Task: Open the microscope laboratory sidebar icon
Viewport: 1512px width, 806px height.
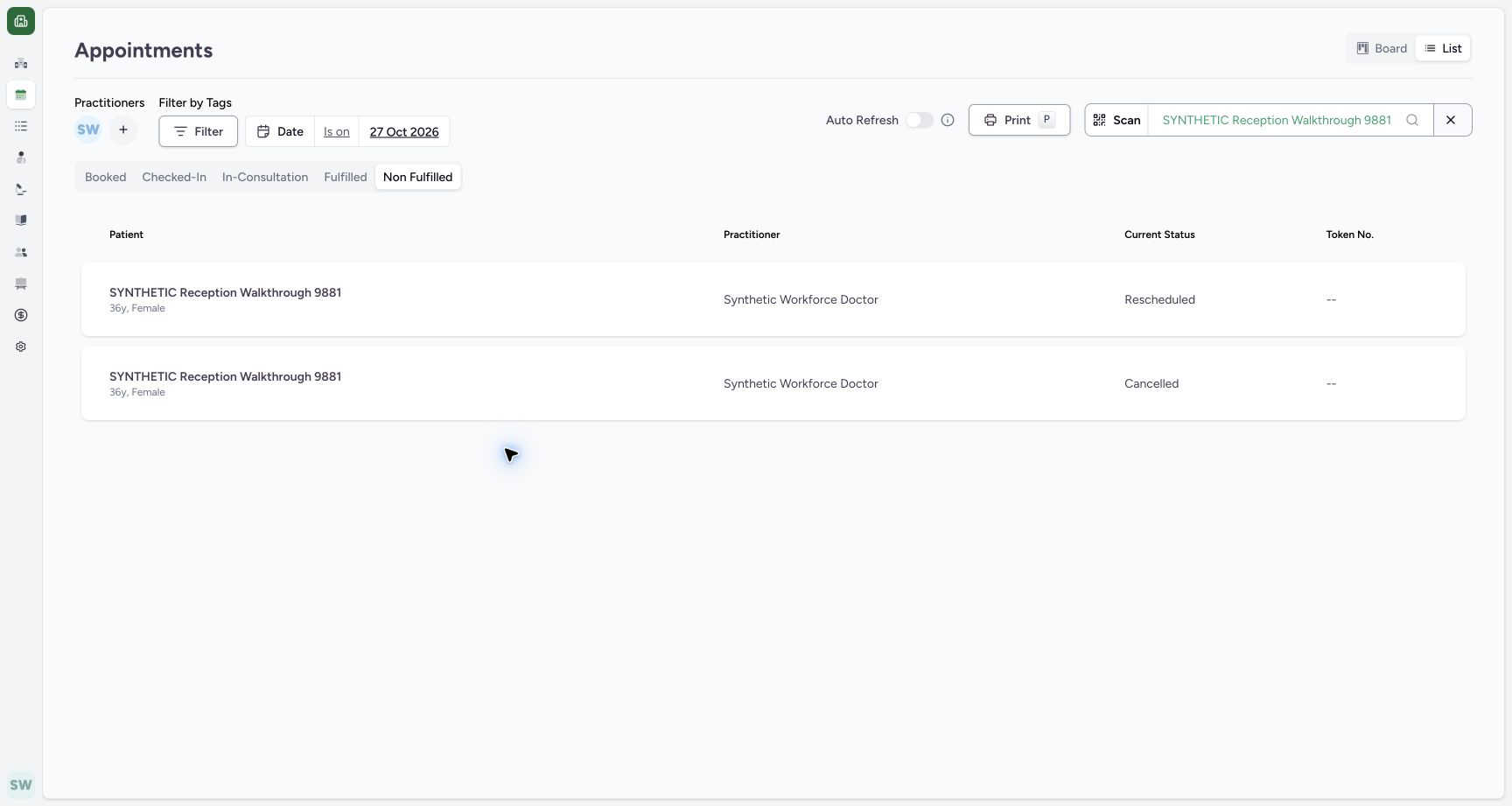Action: (21, 189)
